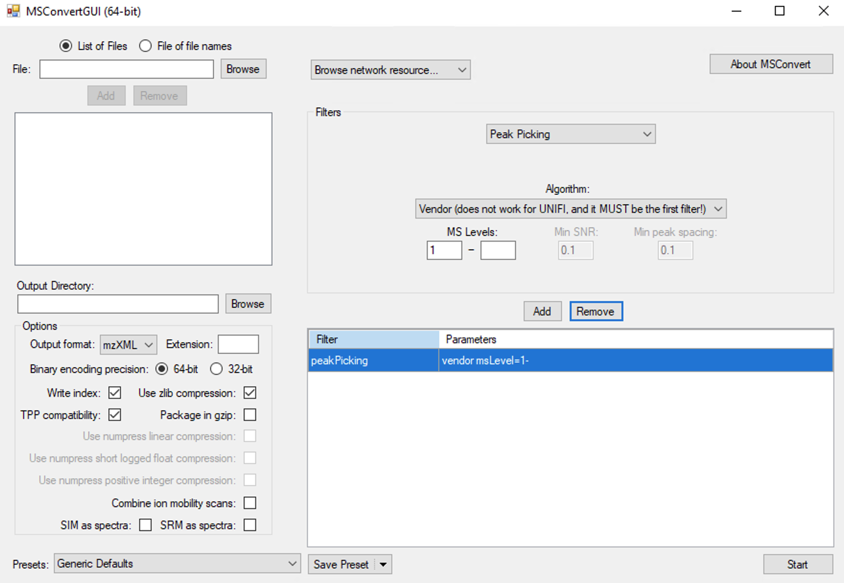Image resolution: width=844 pixels, height=583 pixels.
Task: Browse for the output directory
Action: click(248, 304)
